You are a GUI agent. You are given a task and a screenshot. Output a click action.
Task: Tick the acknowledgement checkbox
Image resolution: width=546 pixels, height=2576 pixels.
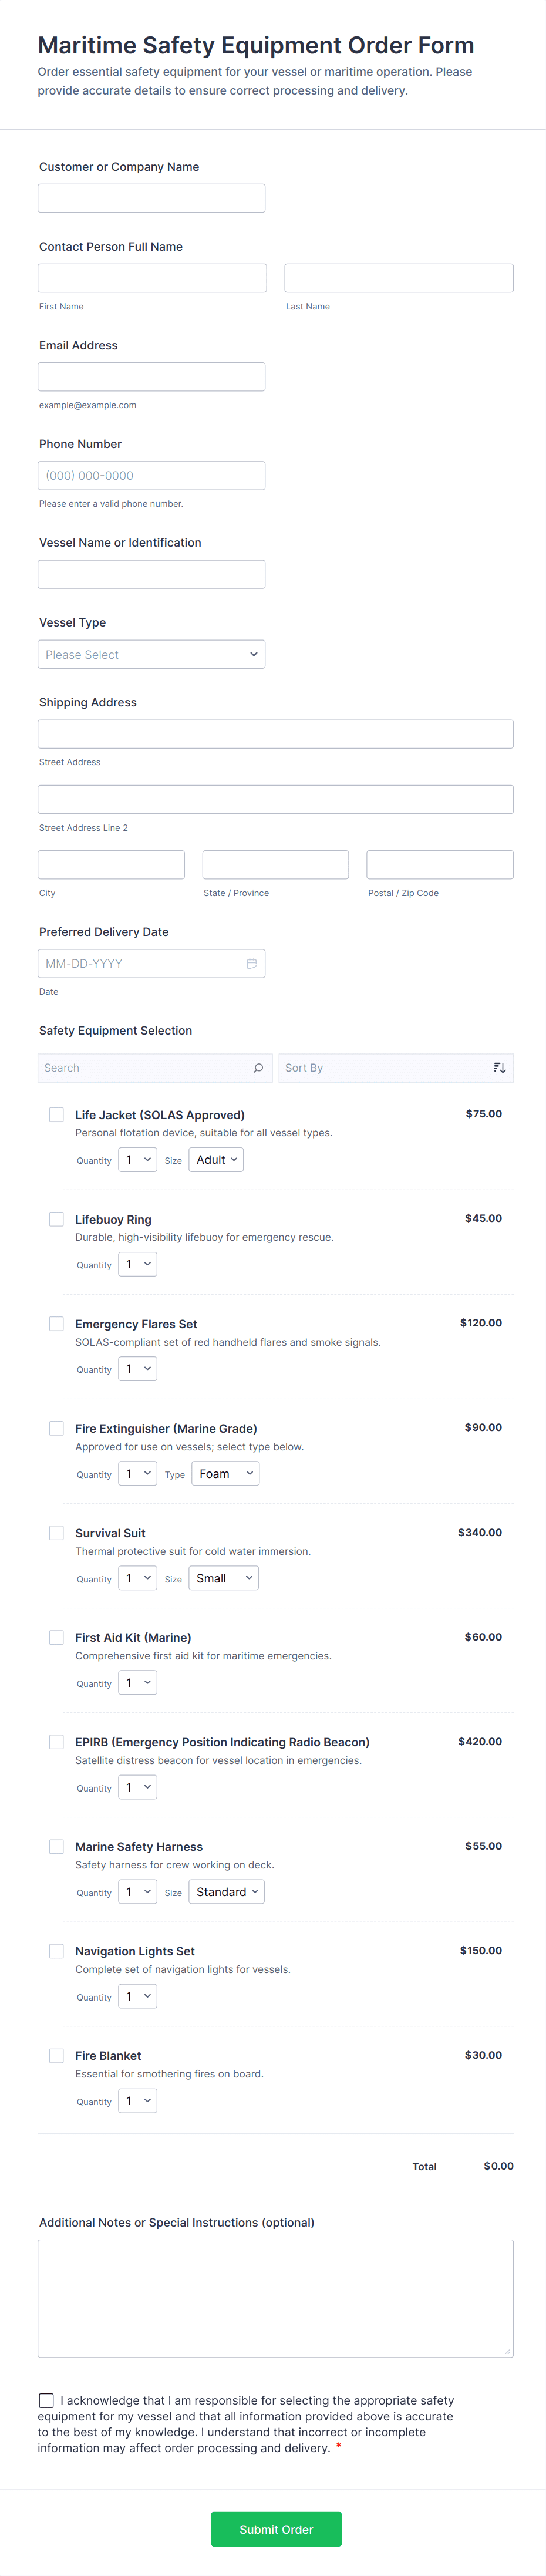click(x=46, y=2400)
